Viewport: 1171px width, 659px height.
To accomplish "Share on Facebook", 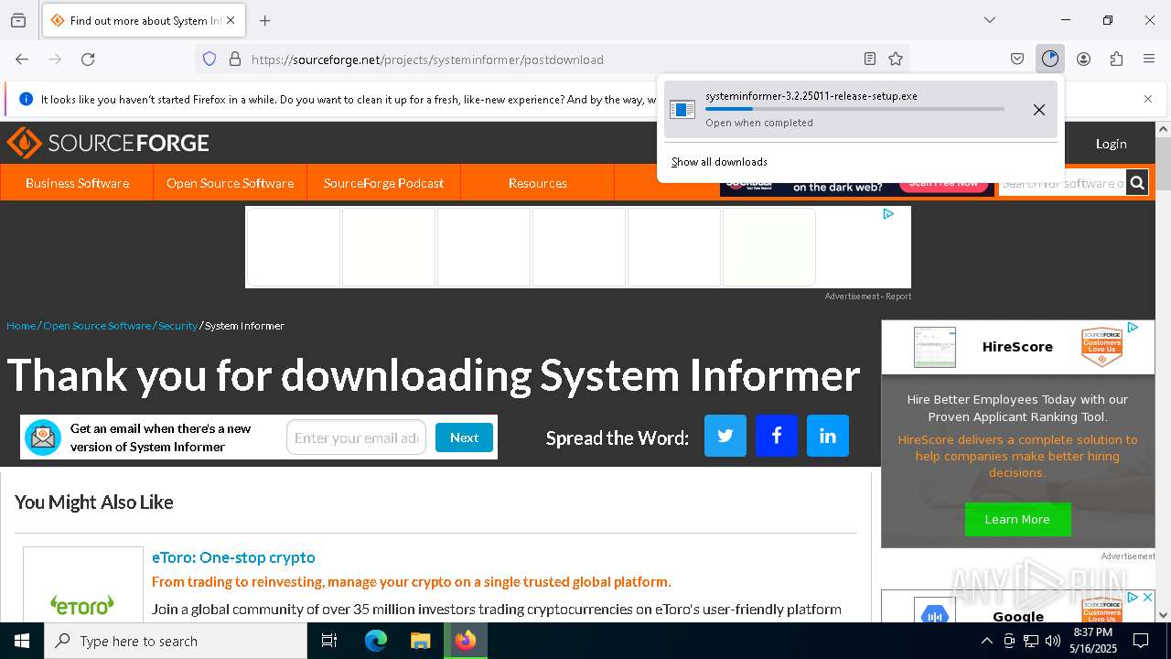I will pyautogui.click(x=777, y=436).
